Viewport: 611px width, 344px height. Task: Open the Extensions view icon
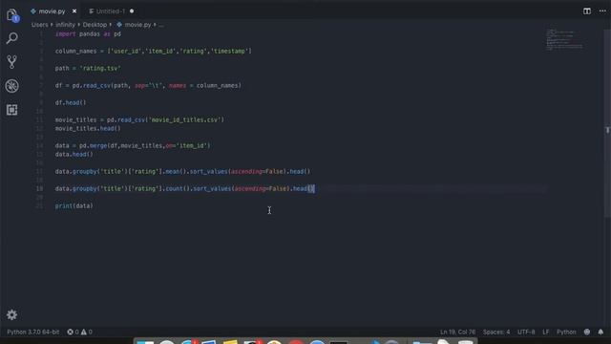coord(12,110)
